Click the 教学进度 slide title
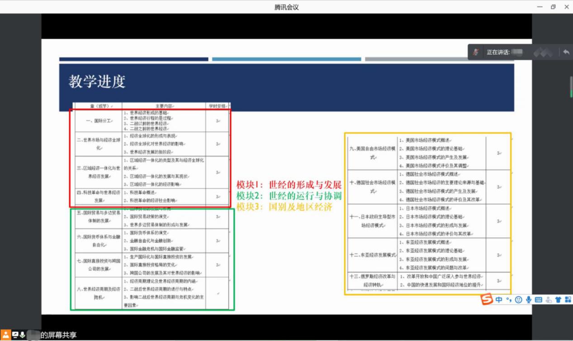This screenshot has width=573, height=341. pos(97,81)
